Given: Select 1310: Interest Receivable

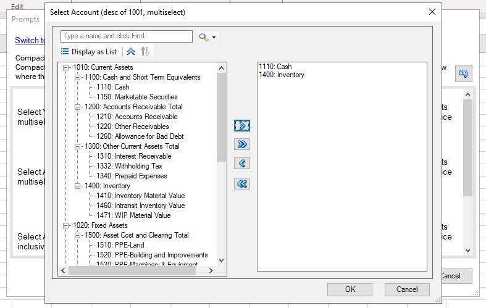Looking at the screenshot, I should click(133, 156).
